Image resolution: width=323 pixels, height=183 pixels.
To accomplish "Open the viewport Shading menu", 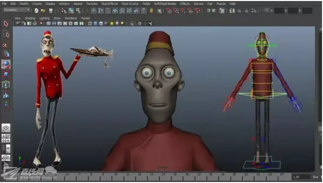I will coord(30,18).
